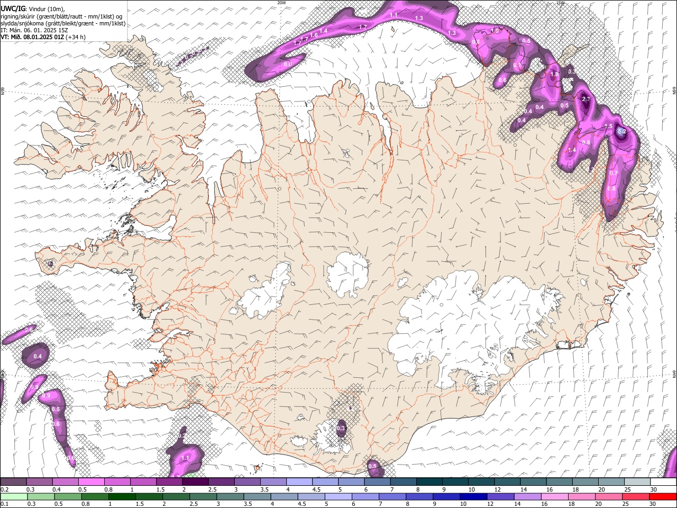Select the 3 grey-green swatch in bottom legend

pyautogui.click(x=230, y=496)
